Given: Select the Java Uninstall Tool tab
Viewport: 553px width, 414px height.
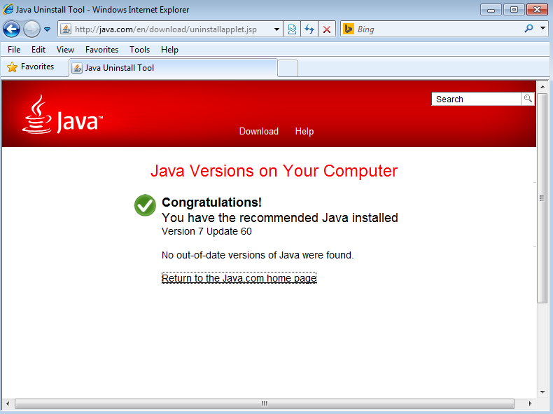Looking at the screenshot, I should 173,68.
